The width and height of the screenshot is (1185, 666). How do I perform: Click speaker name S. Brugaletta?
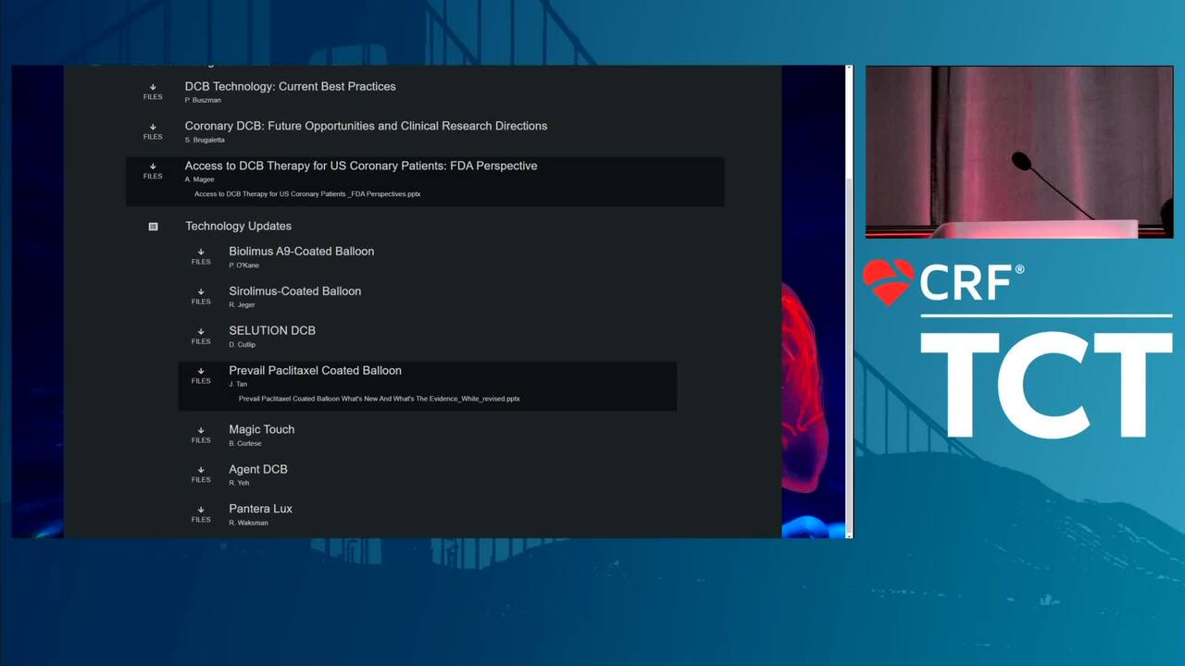click(x=205, y=140)
